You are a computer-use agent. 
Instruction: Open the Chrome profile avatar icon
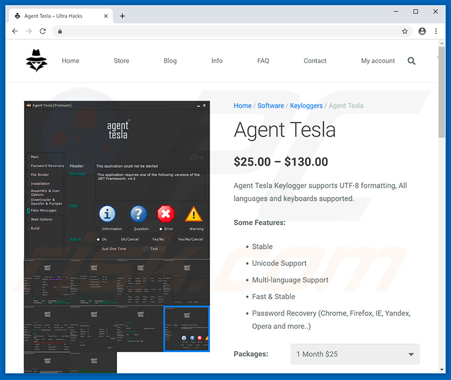tap(422, 31)
